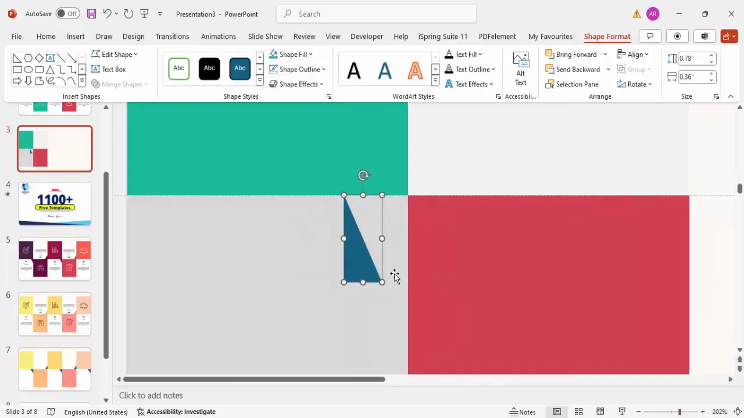Pick the diamond shape from the gallery
This screenshot has height=418, width=744.
(39, 58)
